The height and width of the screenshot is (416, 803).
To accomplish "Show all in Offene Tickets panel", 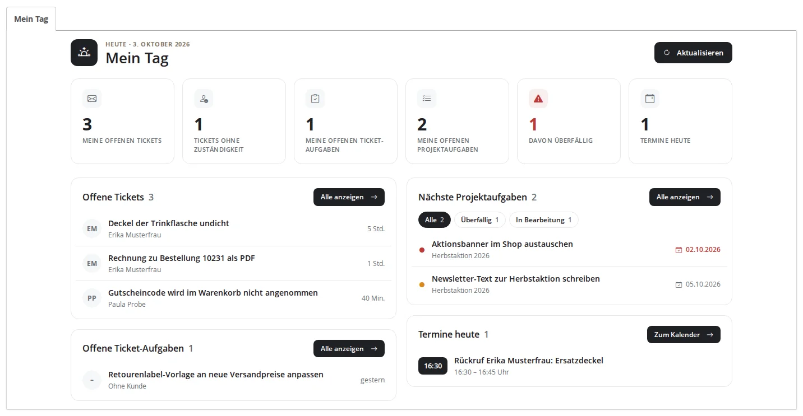I will [x=349, y=197].
